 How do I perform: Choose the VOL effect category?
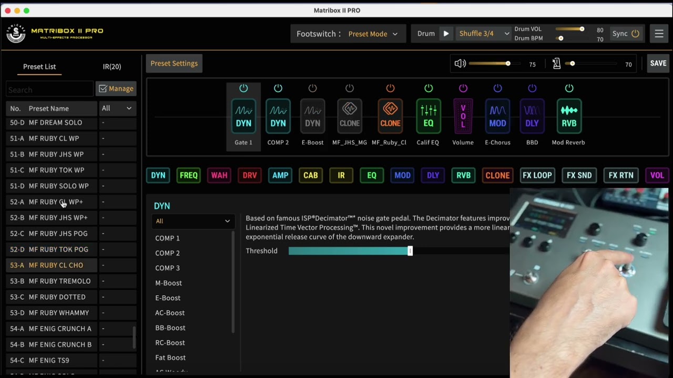coord(657,175)
